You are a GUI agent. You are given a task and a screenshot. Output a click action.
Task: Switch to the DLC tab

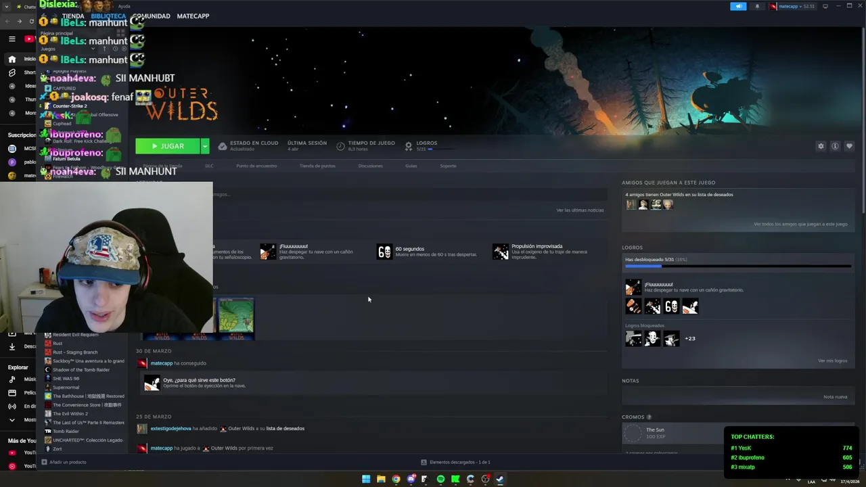point(209,166)
